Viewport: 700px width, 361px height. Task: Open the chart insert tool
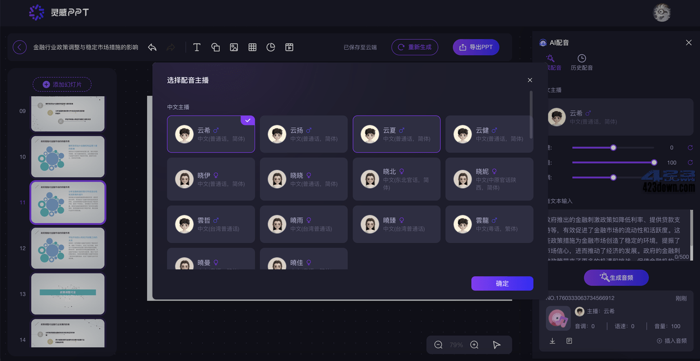pyautogui.click(x=271, y=47)
